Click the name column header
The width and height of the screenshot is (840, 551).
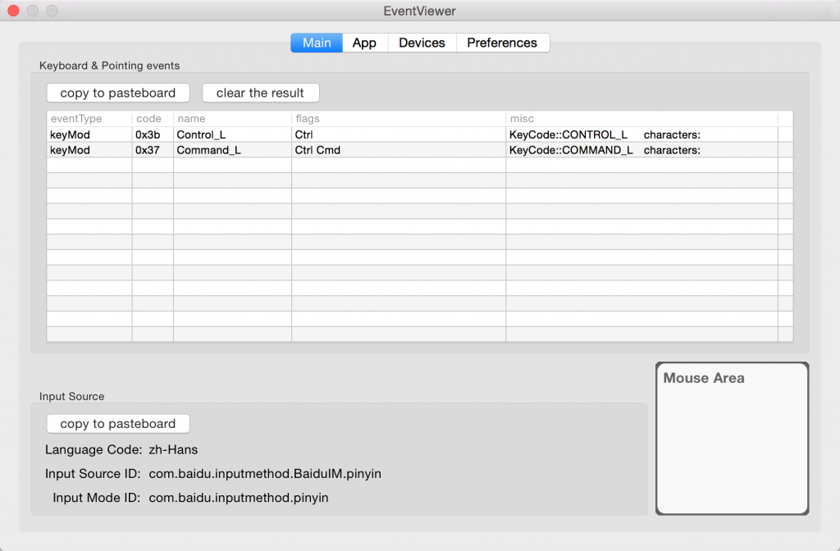[231, 119]
